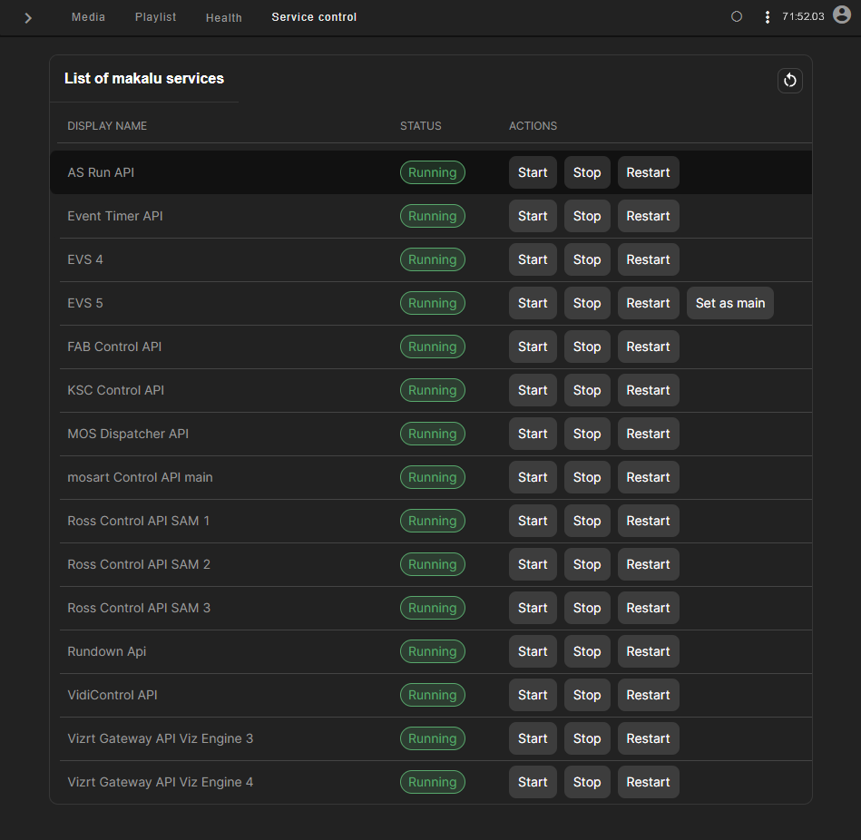Stop the VidiControl API service
The image size is (861, 840).
point(587,695)
